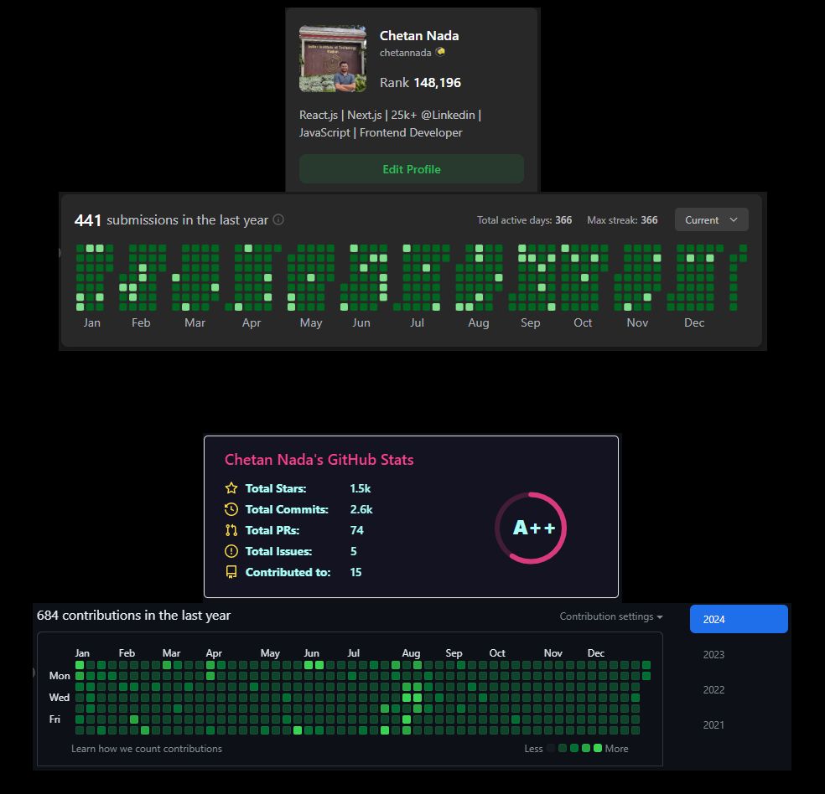825x794 pixels.
Task: Select the 2023 year tab
Action: [x=713, y=655]
